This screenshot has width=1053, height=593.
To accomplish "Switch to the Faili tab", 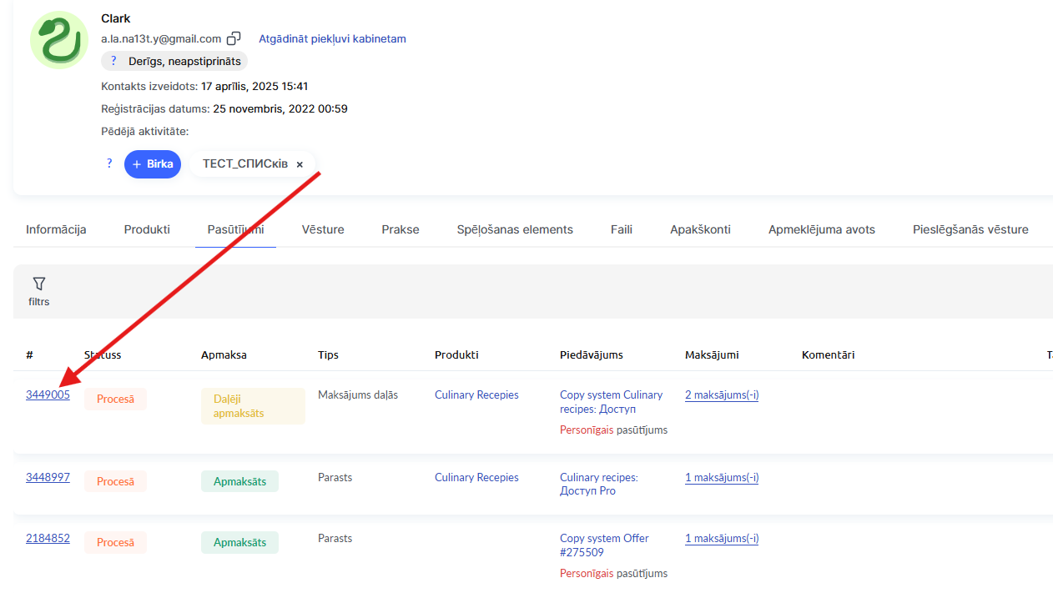I will (622, 229).
